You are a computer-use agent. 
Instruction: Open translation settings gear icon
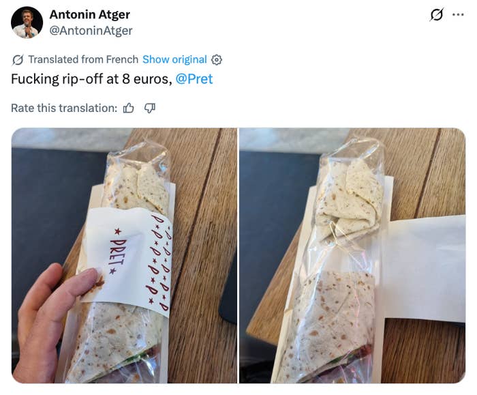pyautogui.click(x=217, y=59)
